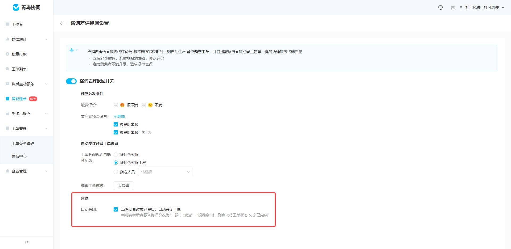Open the 工单类型管理 submenu item
511x249 pixels.
[27, 144]
